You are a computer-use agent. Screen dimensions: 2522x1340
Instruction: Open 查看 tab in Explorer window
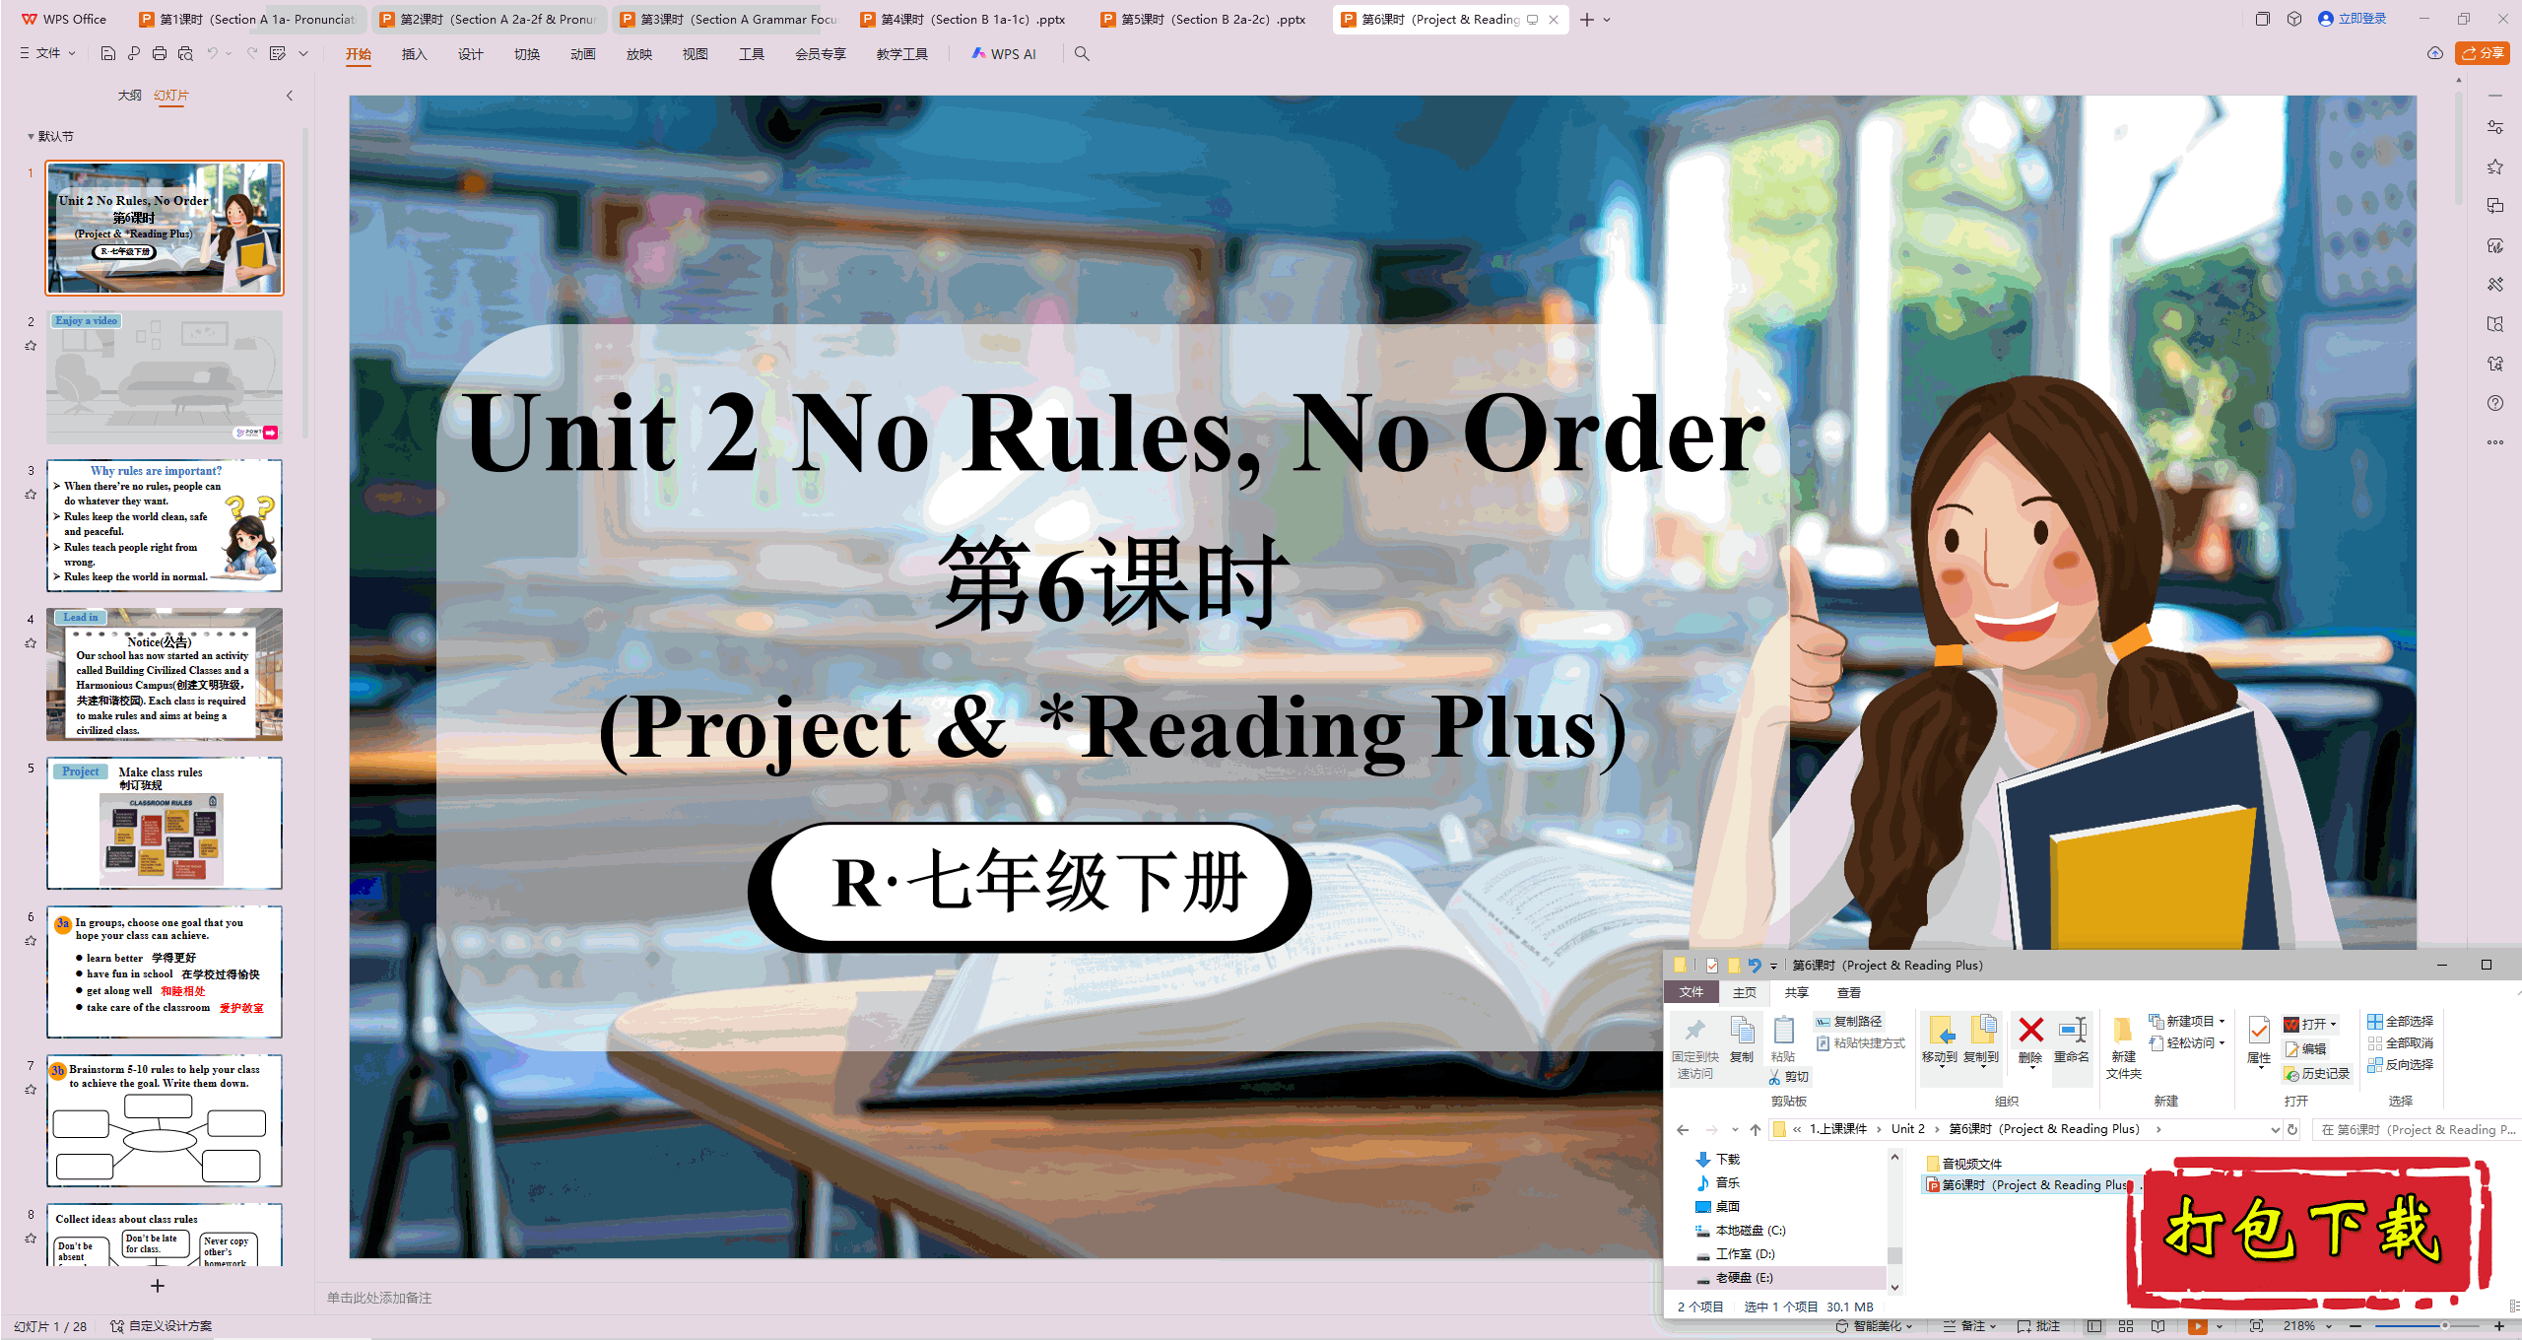coord(1849,993)
